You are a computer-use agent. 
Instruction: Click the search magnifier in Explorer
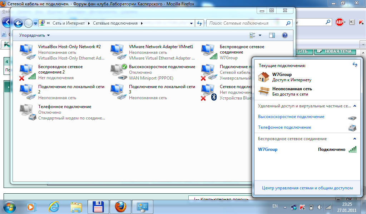point(288,23)
